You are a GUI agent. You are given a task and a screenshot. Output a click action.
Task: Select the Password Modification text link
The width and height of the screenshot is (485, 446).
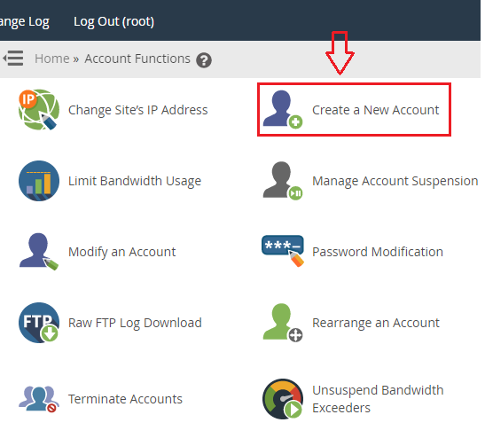point(378,252)
